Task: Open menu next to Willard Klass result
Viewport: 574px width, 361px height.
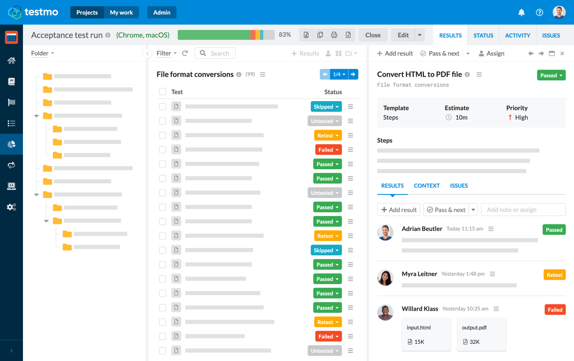Action: tap(496, 309)
